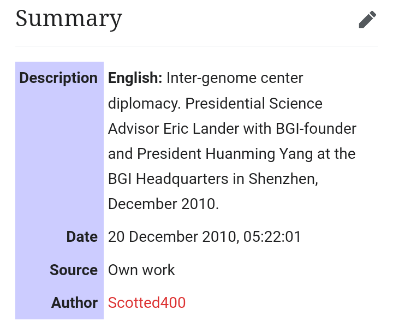Click the Own work source text

pyautogui.click(x=141, y=270)
